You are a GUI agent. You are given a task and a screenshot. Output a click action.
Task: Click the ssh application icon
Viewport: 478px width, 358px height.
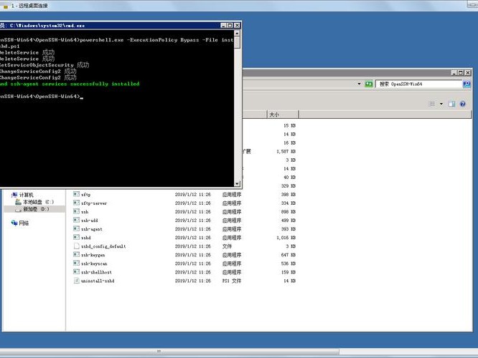pos(76,211)
